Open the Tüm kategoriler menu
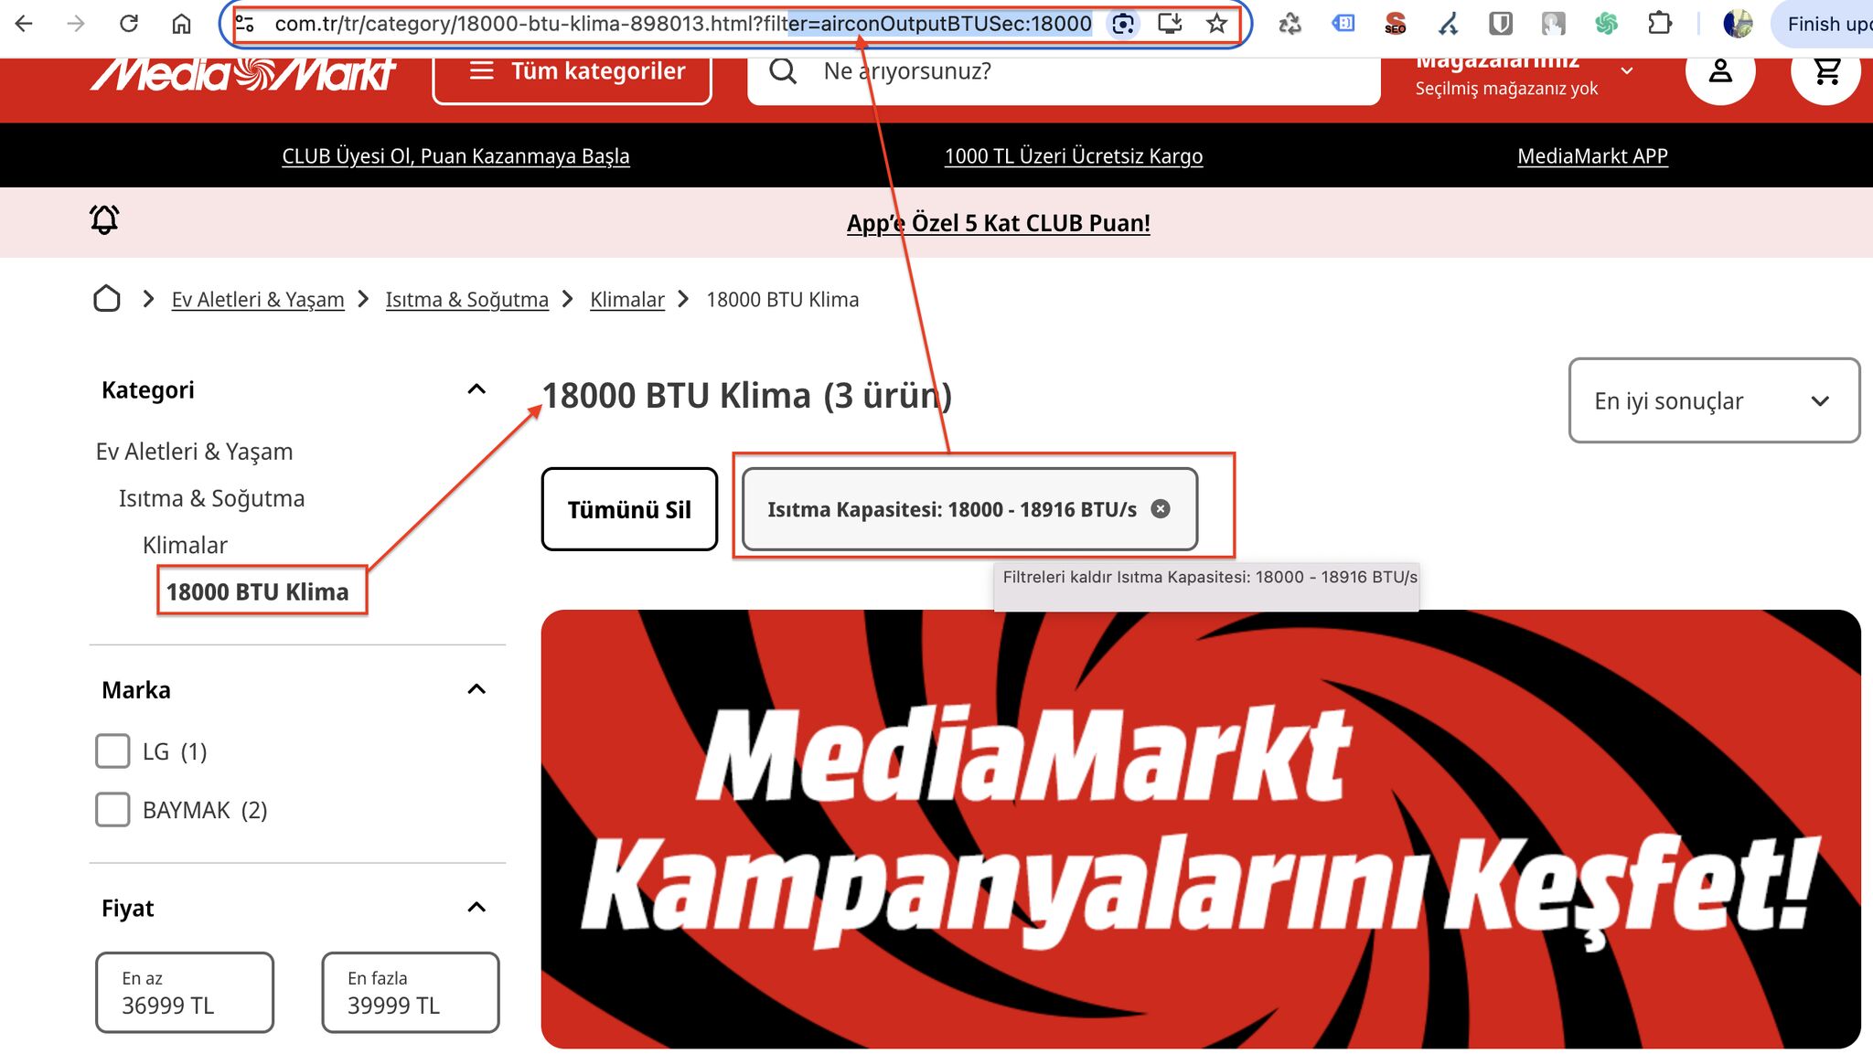Viewport: 1873px width, 1054px height. tap(573, 71)
